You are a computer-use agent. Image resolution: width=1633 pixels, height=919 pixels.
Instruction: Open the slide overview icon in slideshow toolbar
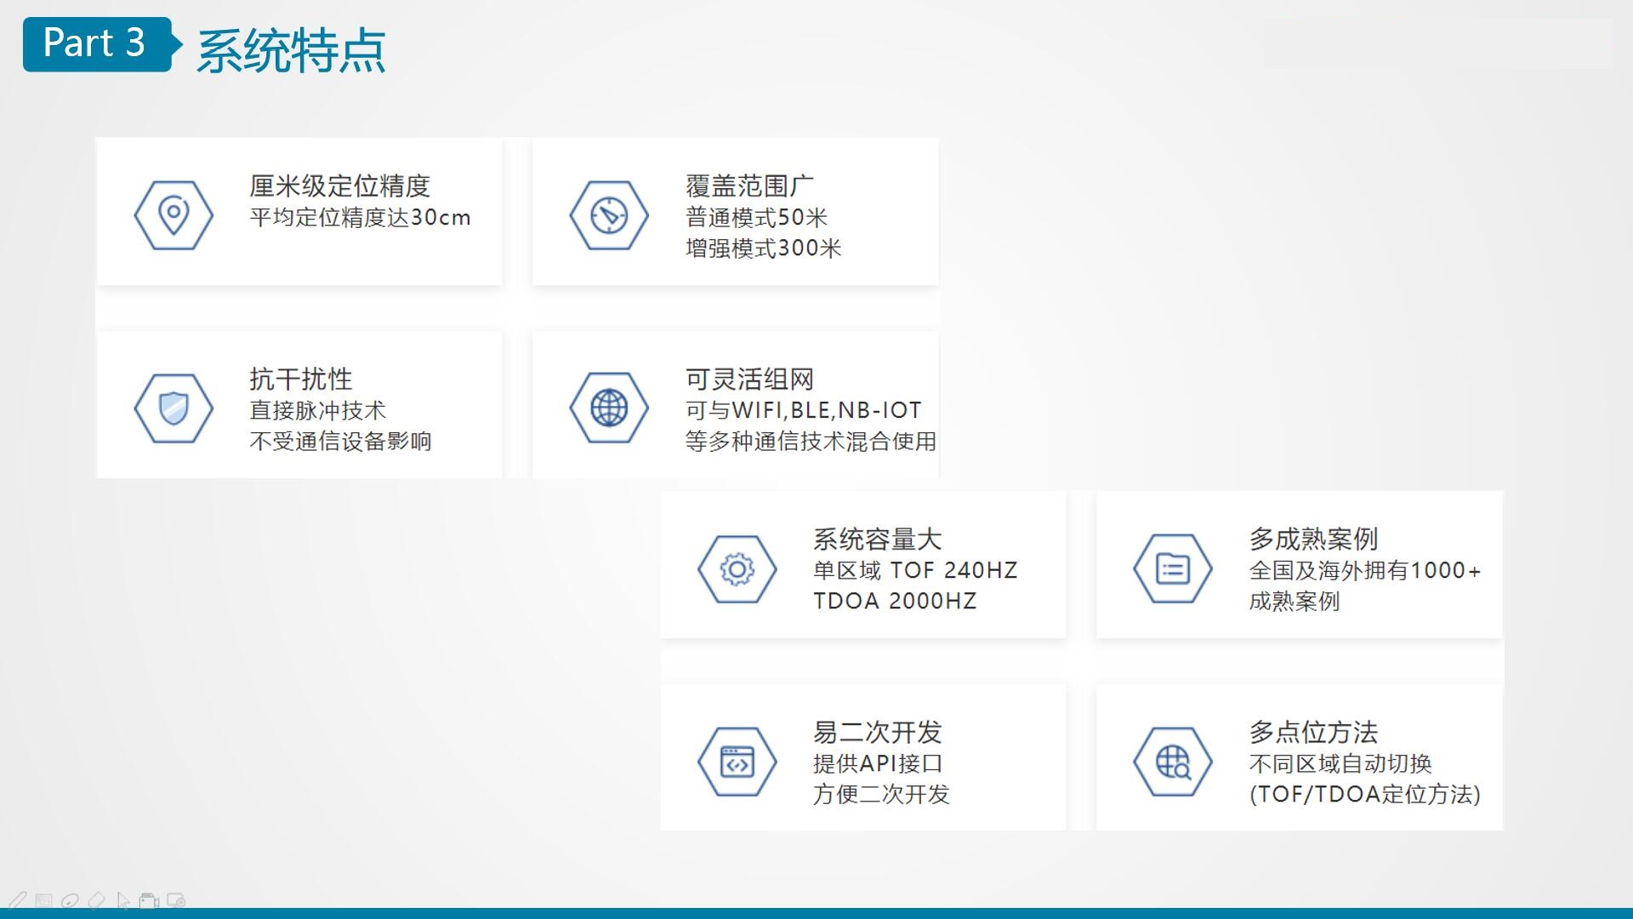click(x=44, y=900)
